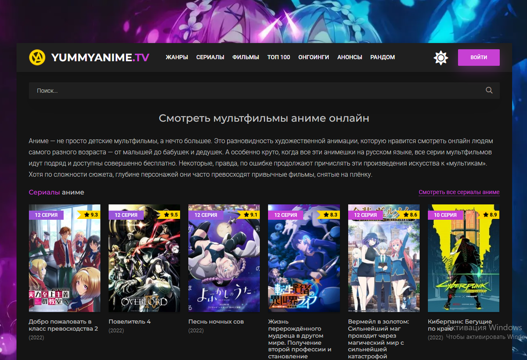The width and height of the screenshot is (527, 360).
Task: Click the 9.1 star rating badge
Action: [x=249, y=215]
